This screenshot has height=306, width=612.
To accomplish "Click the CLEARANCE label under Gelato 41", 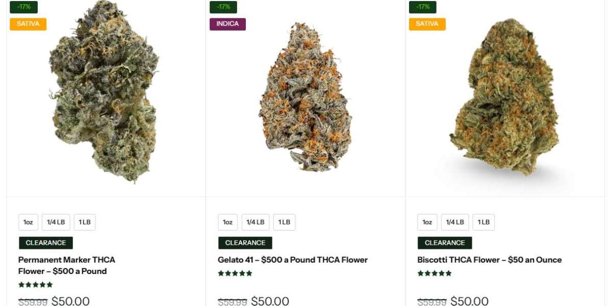I will pos(245,243).
